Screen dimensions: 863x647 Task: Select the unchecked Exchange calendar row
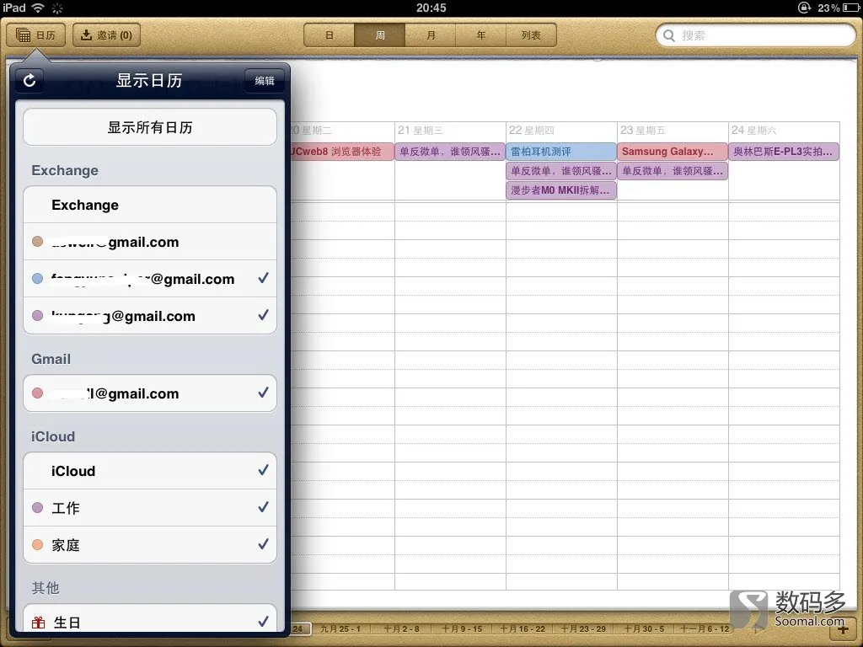tap(150, 205)
